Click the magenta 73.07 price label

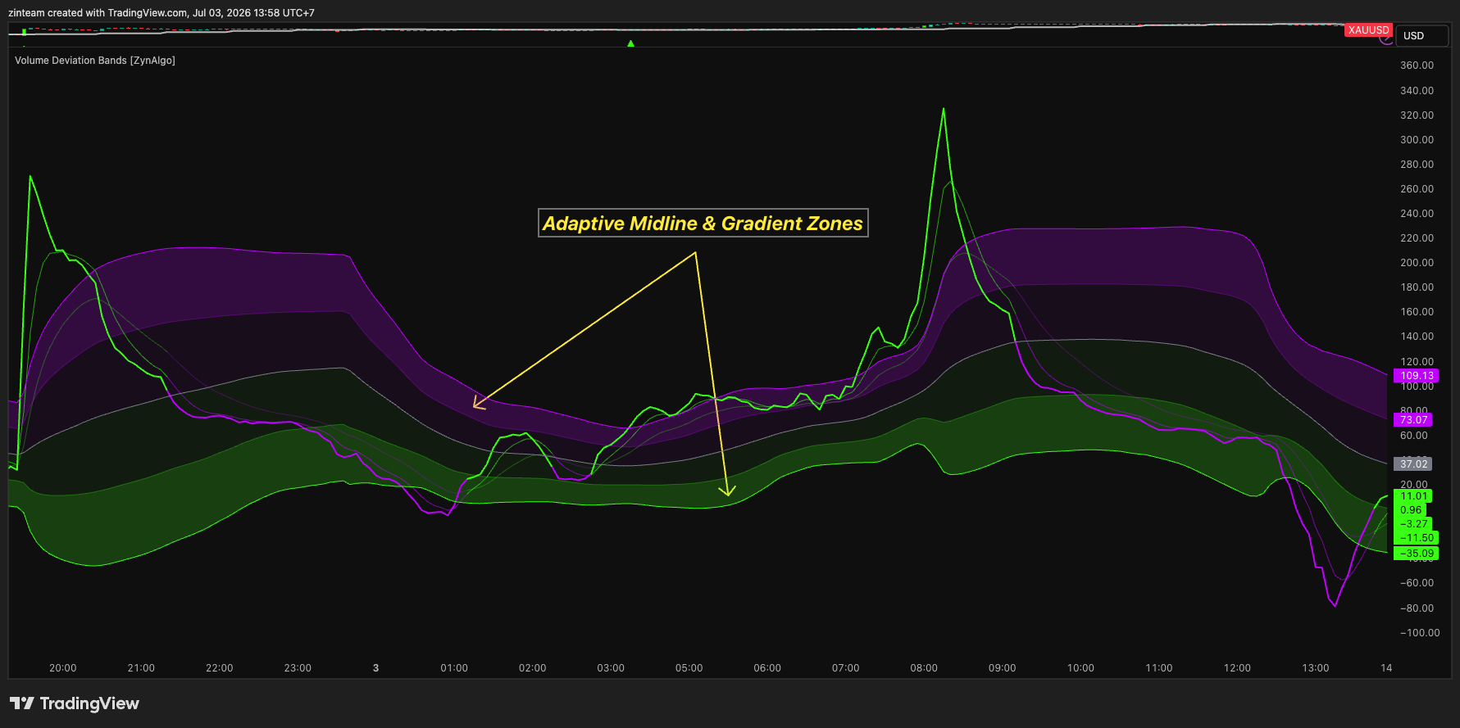pyautogui.click(x=1413, y=420)
